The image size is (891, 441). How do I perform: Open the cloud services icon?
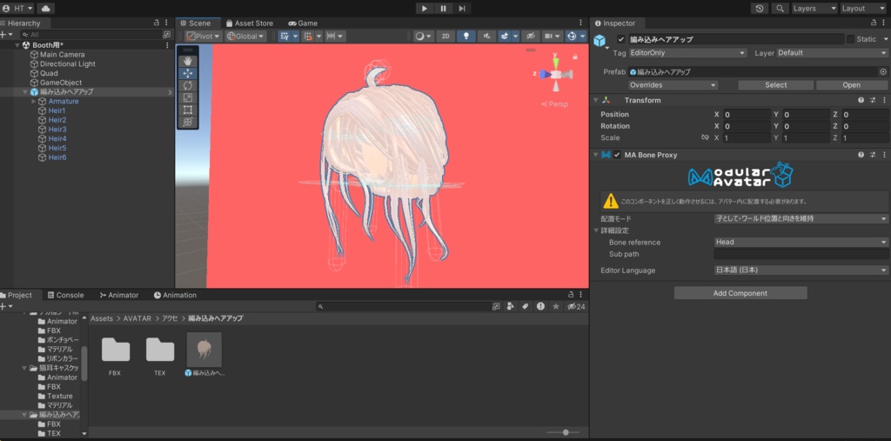(45, 9)
